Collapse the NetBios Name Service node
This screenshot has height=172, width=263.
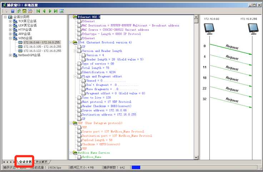[x=71, y=153]
